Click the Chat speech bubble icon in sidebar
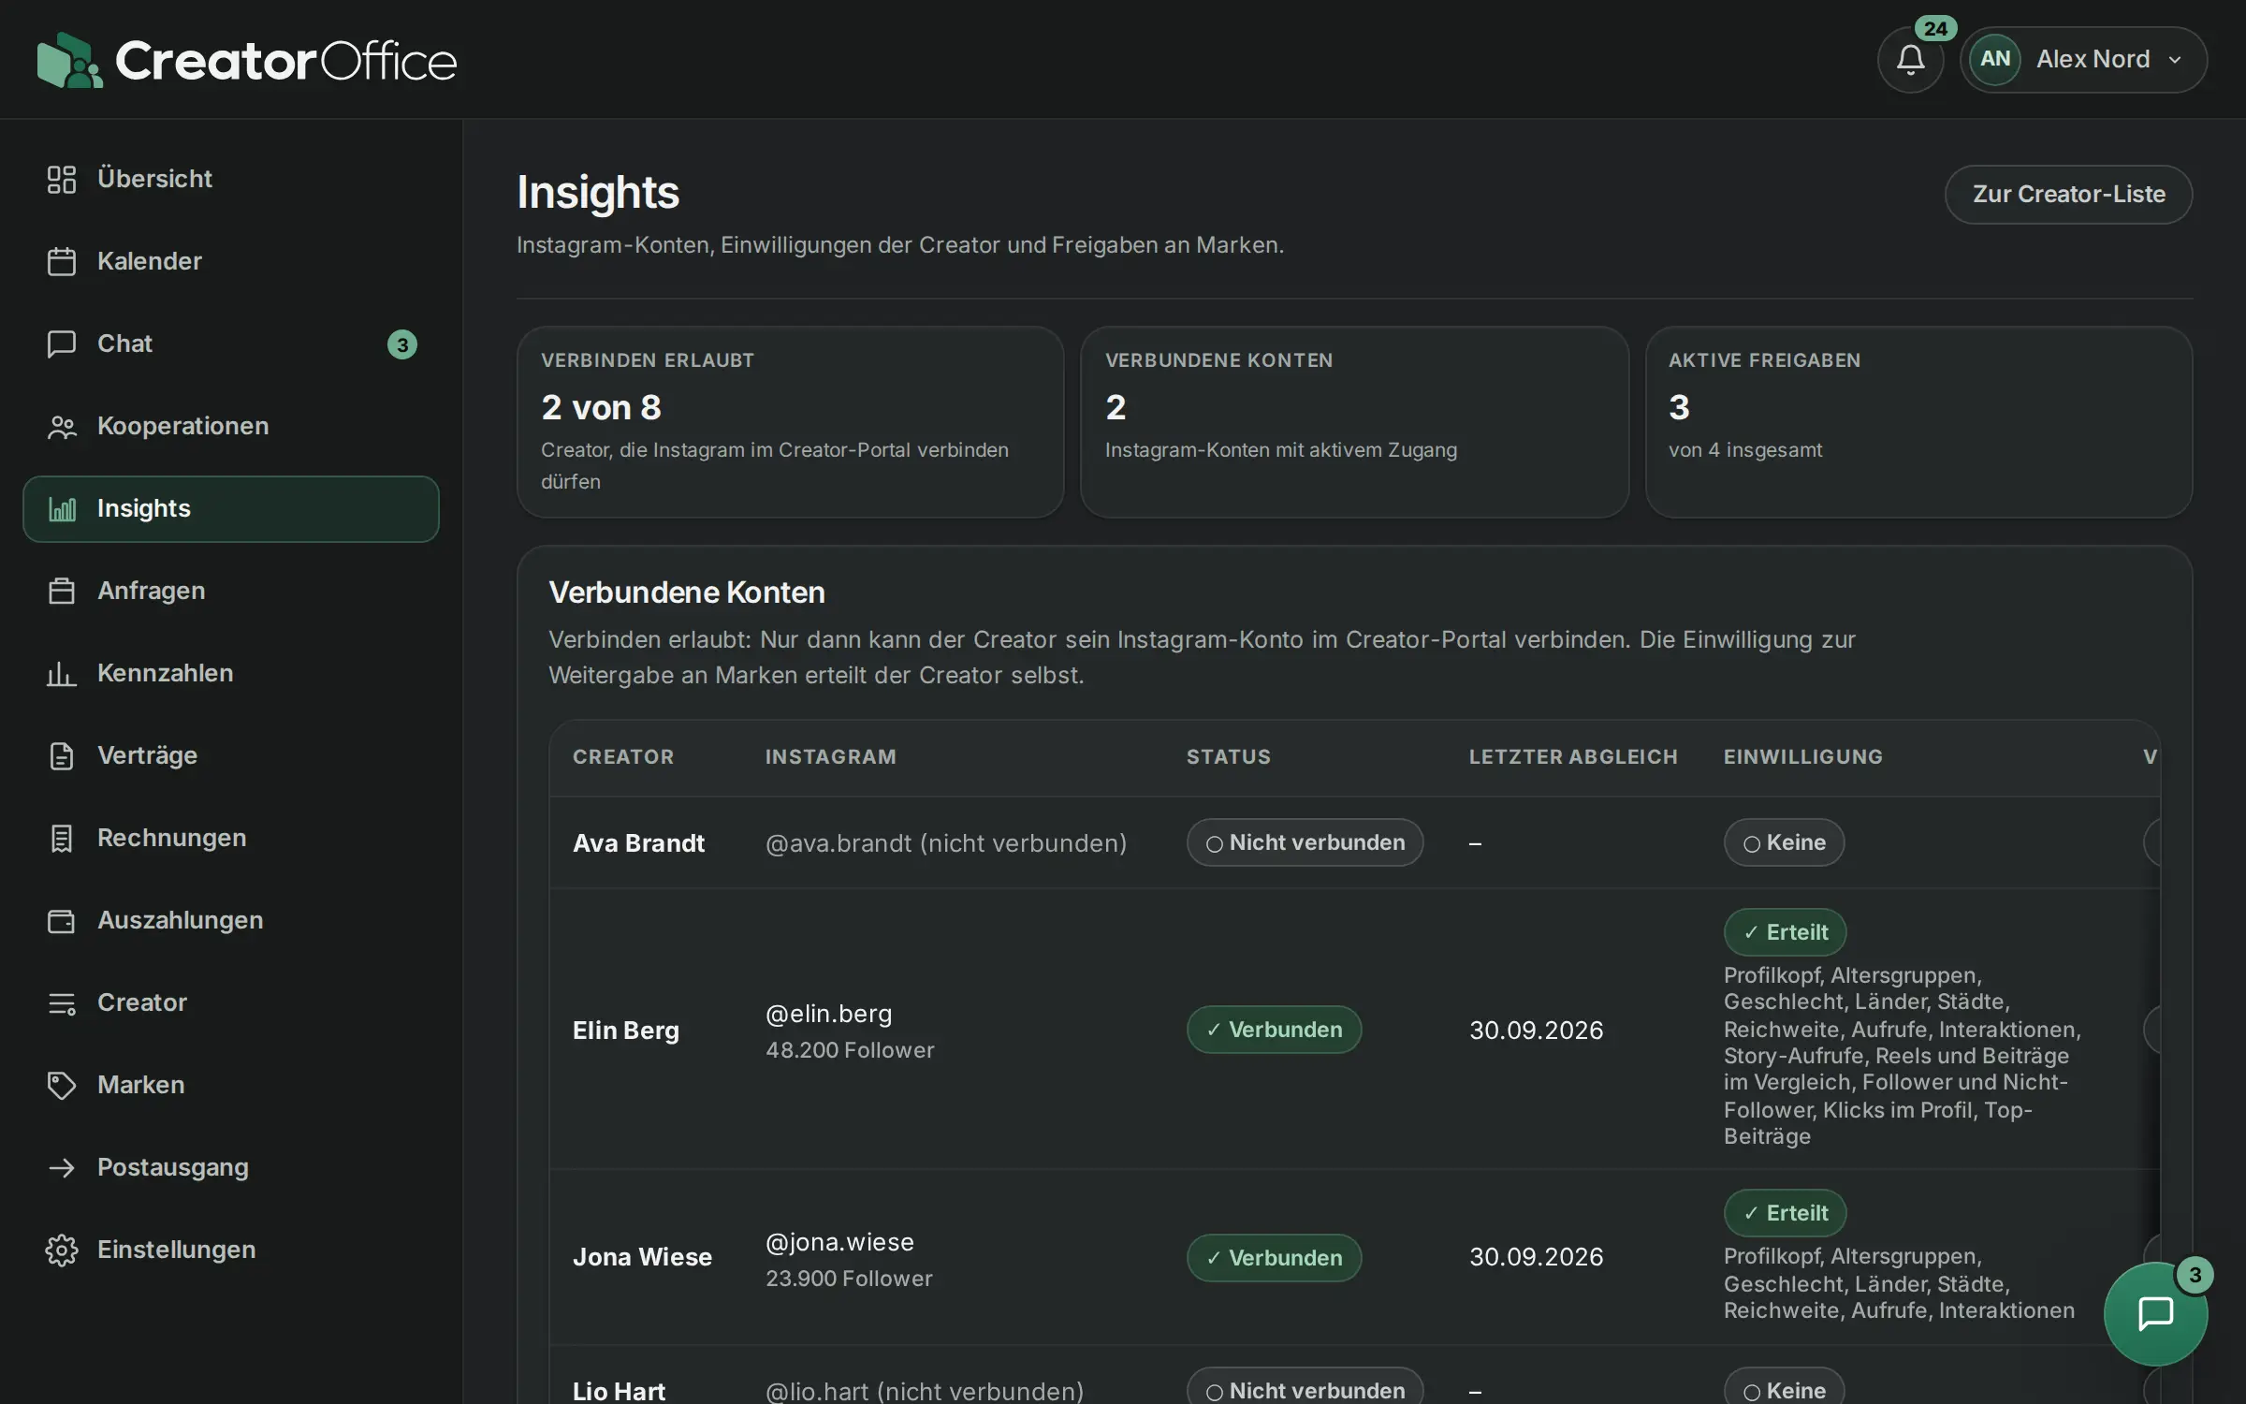Image resolution: width=2246 pixels, height=1404 pixels. (x=62, y=344)
